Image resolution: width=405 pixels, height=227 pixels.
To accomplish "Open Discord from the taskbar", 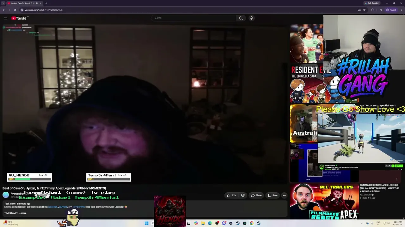I will [x=224, y=224].
